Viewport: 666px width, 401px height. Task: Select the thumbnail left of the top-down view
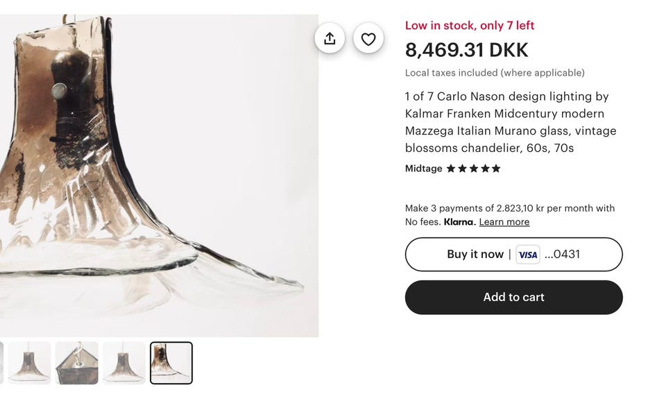[30, 363]
